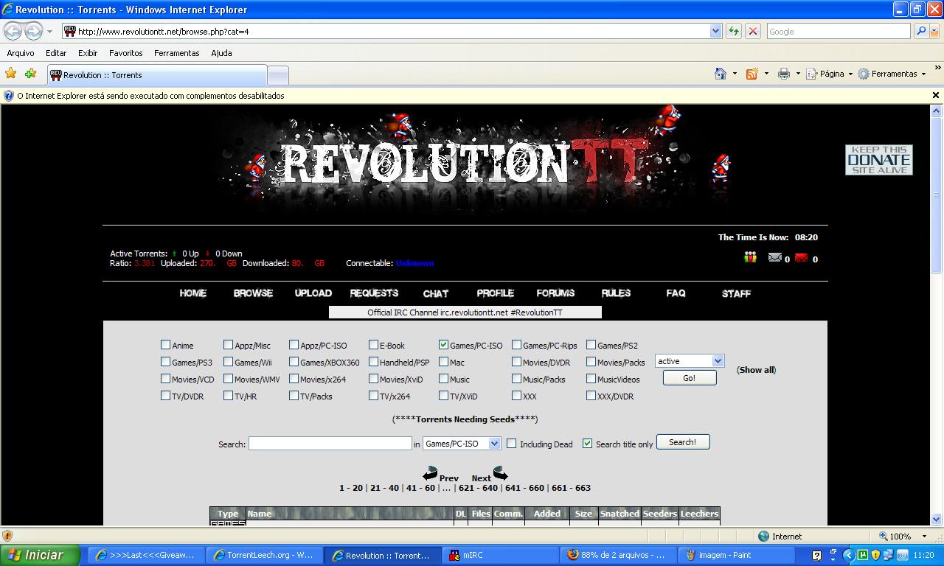Open Favorites Center star icon
This screenshot has height=566, width=944.
[x=10, y=74]
